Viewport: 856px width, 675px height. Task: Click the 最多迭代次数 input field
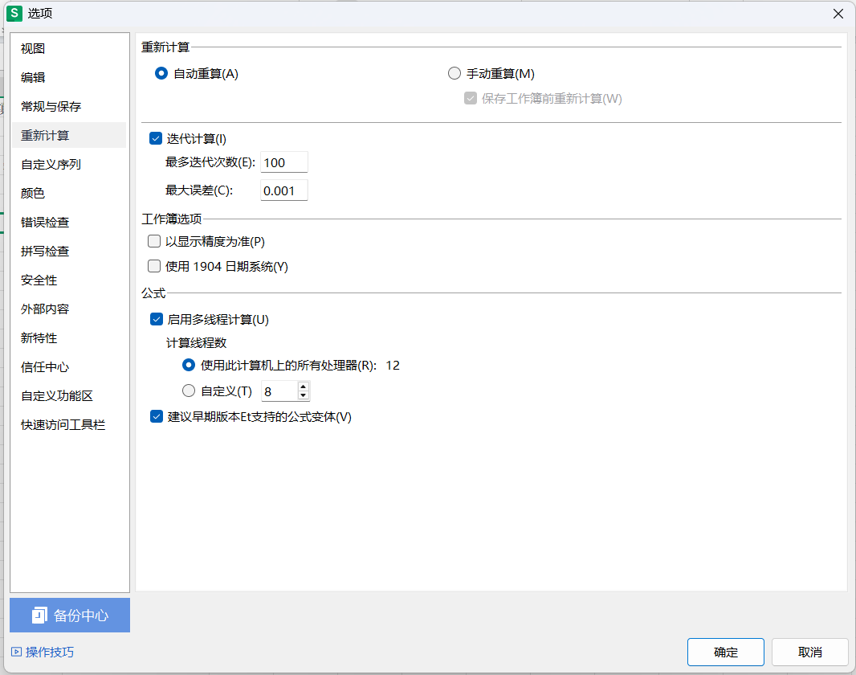[283, 162]
